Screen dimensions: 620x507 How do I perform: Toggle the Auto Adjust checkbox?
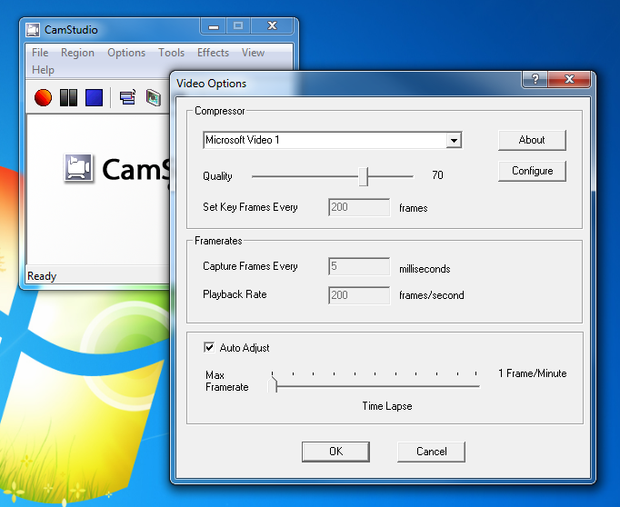207,347
